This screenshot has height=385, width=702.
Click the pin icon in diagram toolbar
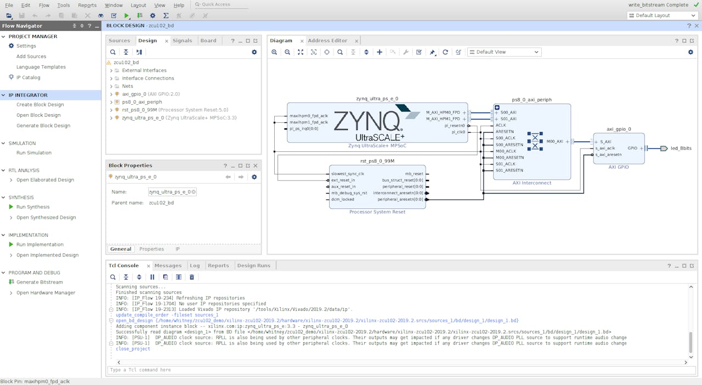coord(432,52)
